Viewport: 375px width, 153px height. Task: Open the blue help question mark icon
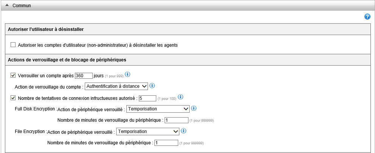367,17
